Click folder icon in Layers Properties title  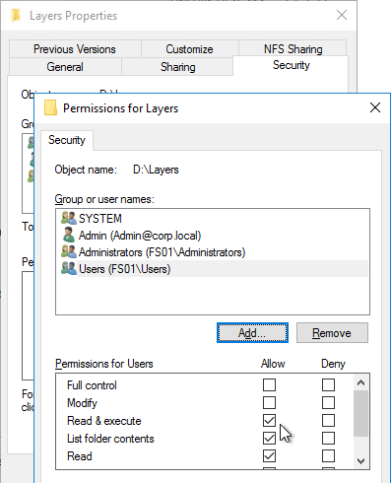pos(15,16)
